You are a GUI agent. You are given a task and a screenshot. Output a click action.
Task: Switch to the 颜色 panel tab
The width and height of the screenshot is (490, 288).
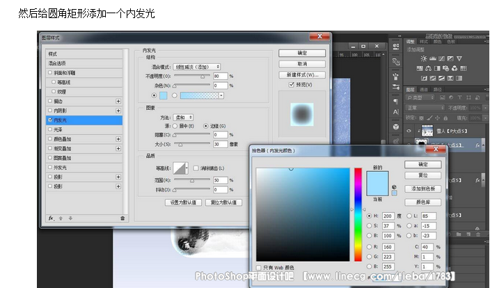click(437, 42)
